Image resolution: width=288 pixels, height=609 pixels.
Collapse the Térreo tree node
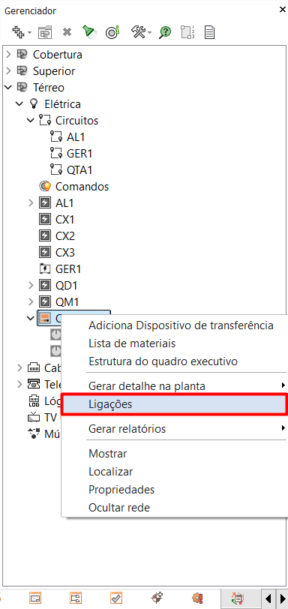[x=8, y=88]
